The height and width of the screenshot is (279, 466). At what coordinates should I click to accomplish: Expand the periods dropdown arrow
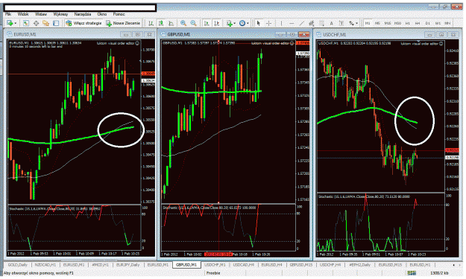click(248, 23)
